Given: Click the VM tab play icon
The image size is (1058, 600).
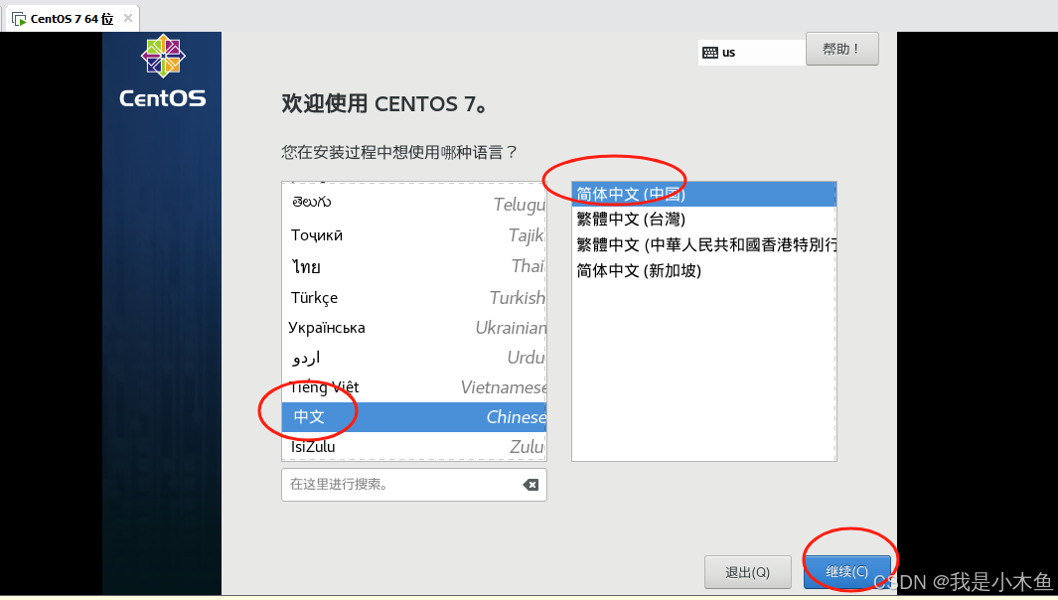Looking at the screenshot, I should 19,19.
